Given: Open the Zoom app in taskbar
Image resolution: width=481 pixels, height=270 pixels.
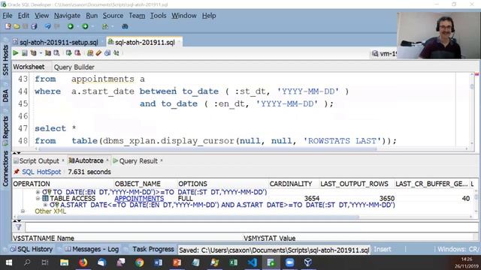Looking at the screenshot, I should pyautogui.click(x=290, y=262).
